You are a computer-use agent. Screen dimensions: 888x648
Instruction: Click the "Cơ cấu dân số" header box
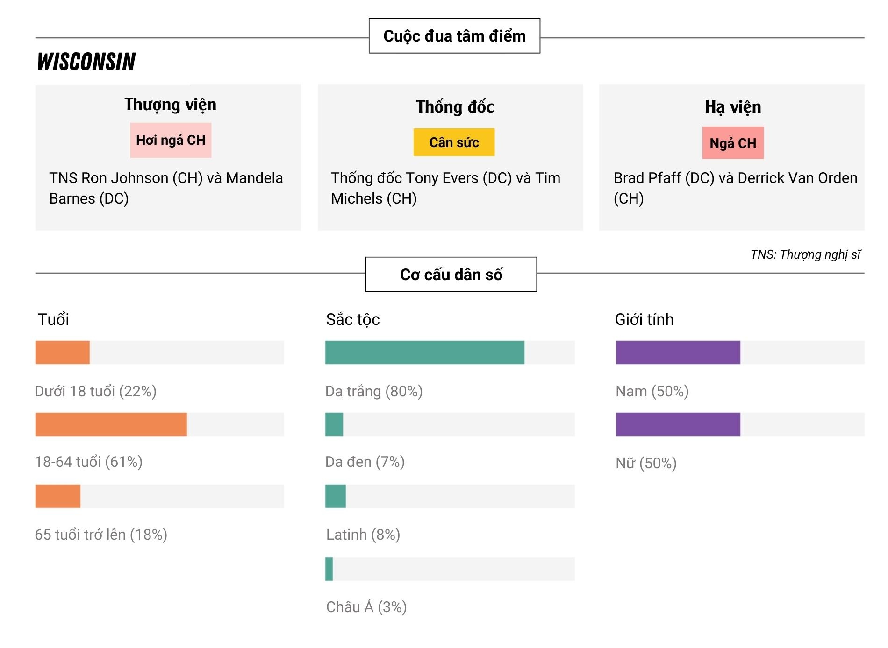[x=451, y=275]
